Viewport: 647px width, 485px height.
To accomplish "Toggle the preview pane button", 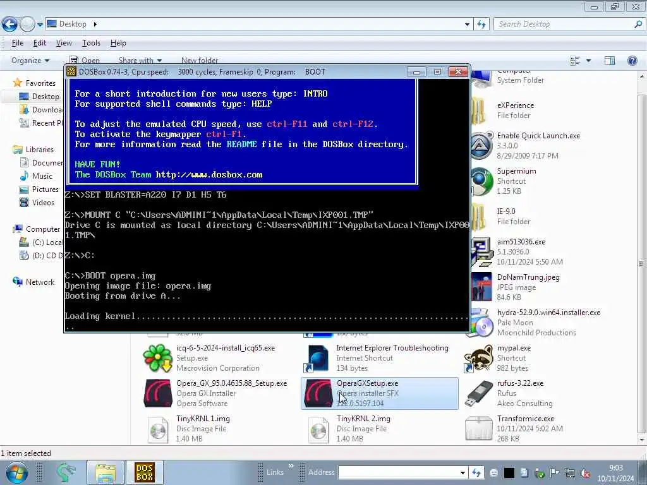I will click(610, 61).
